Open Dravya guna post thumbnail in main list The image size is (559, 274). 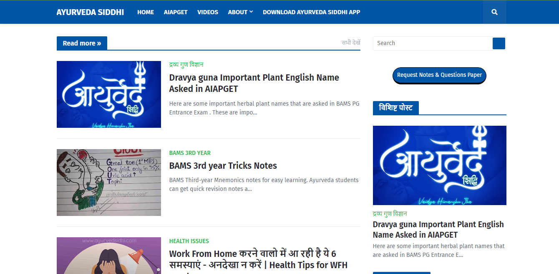click(109, 94)
